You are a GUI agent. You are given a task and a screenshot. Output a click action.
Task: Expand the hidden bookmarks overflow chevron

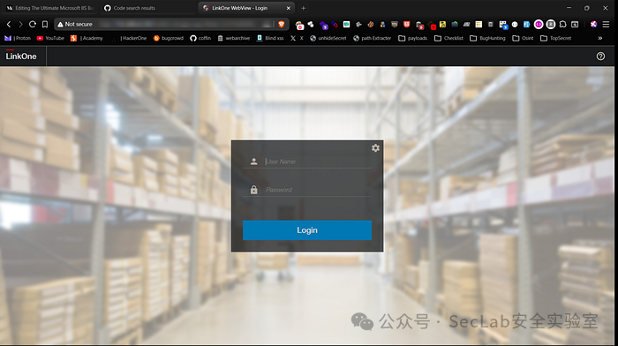[599, 38]
